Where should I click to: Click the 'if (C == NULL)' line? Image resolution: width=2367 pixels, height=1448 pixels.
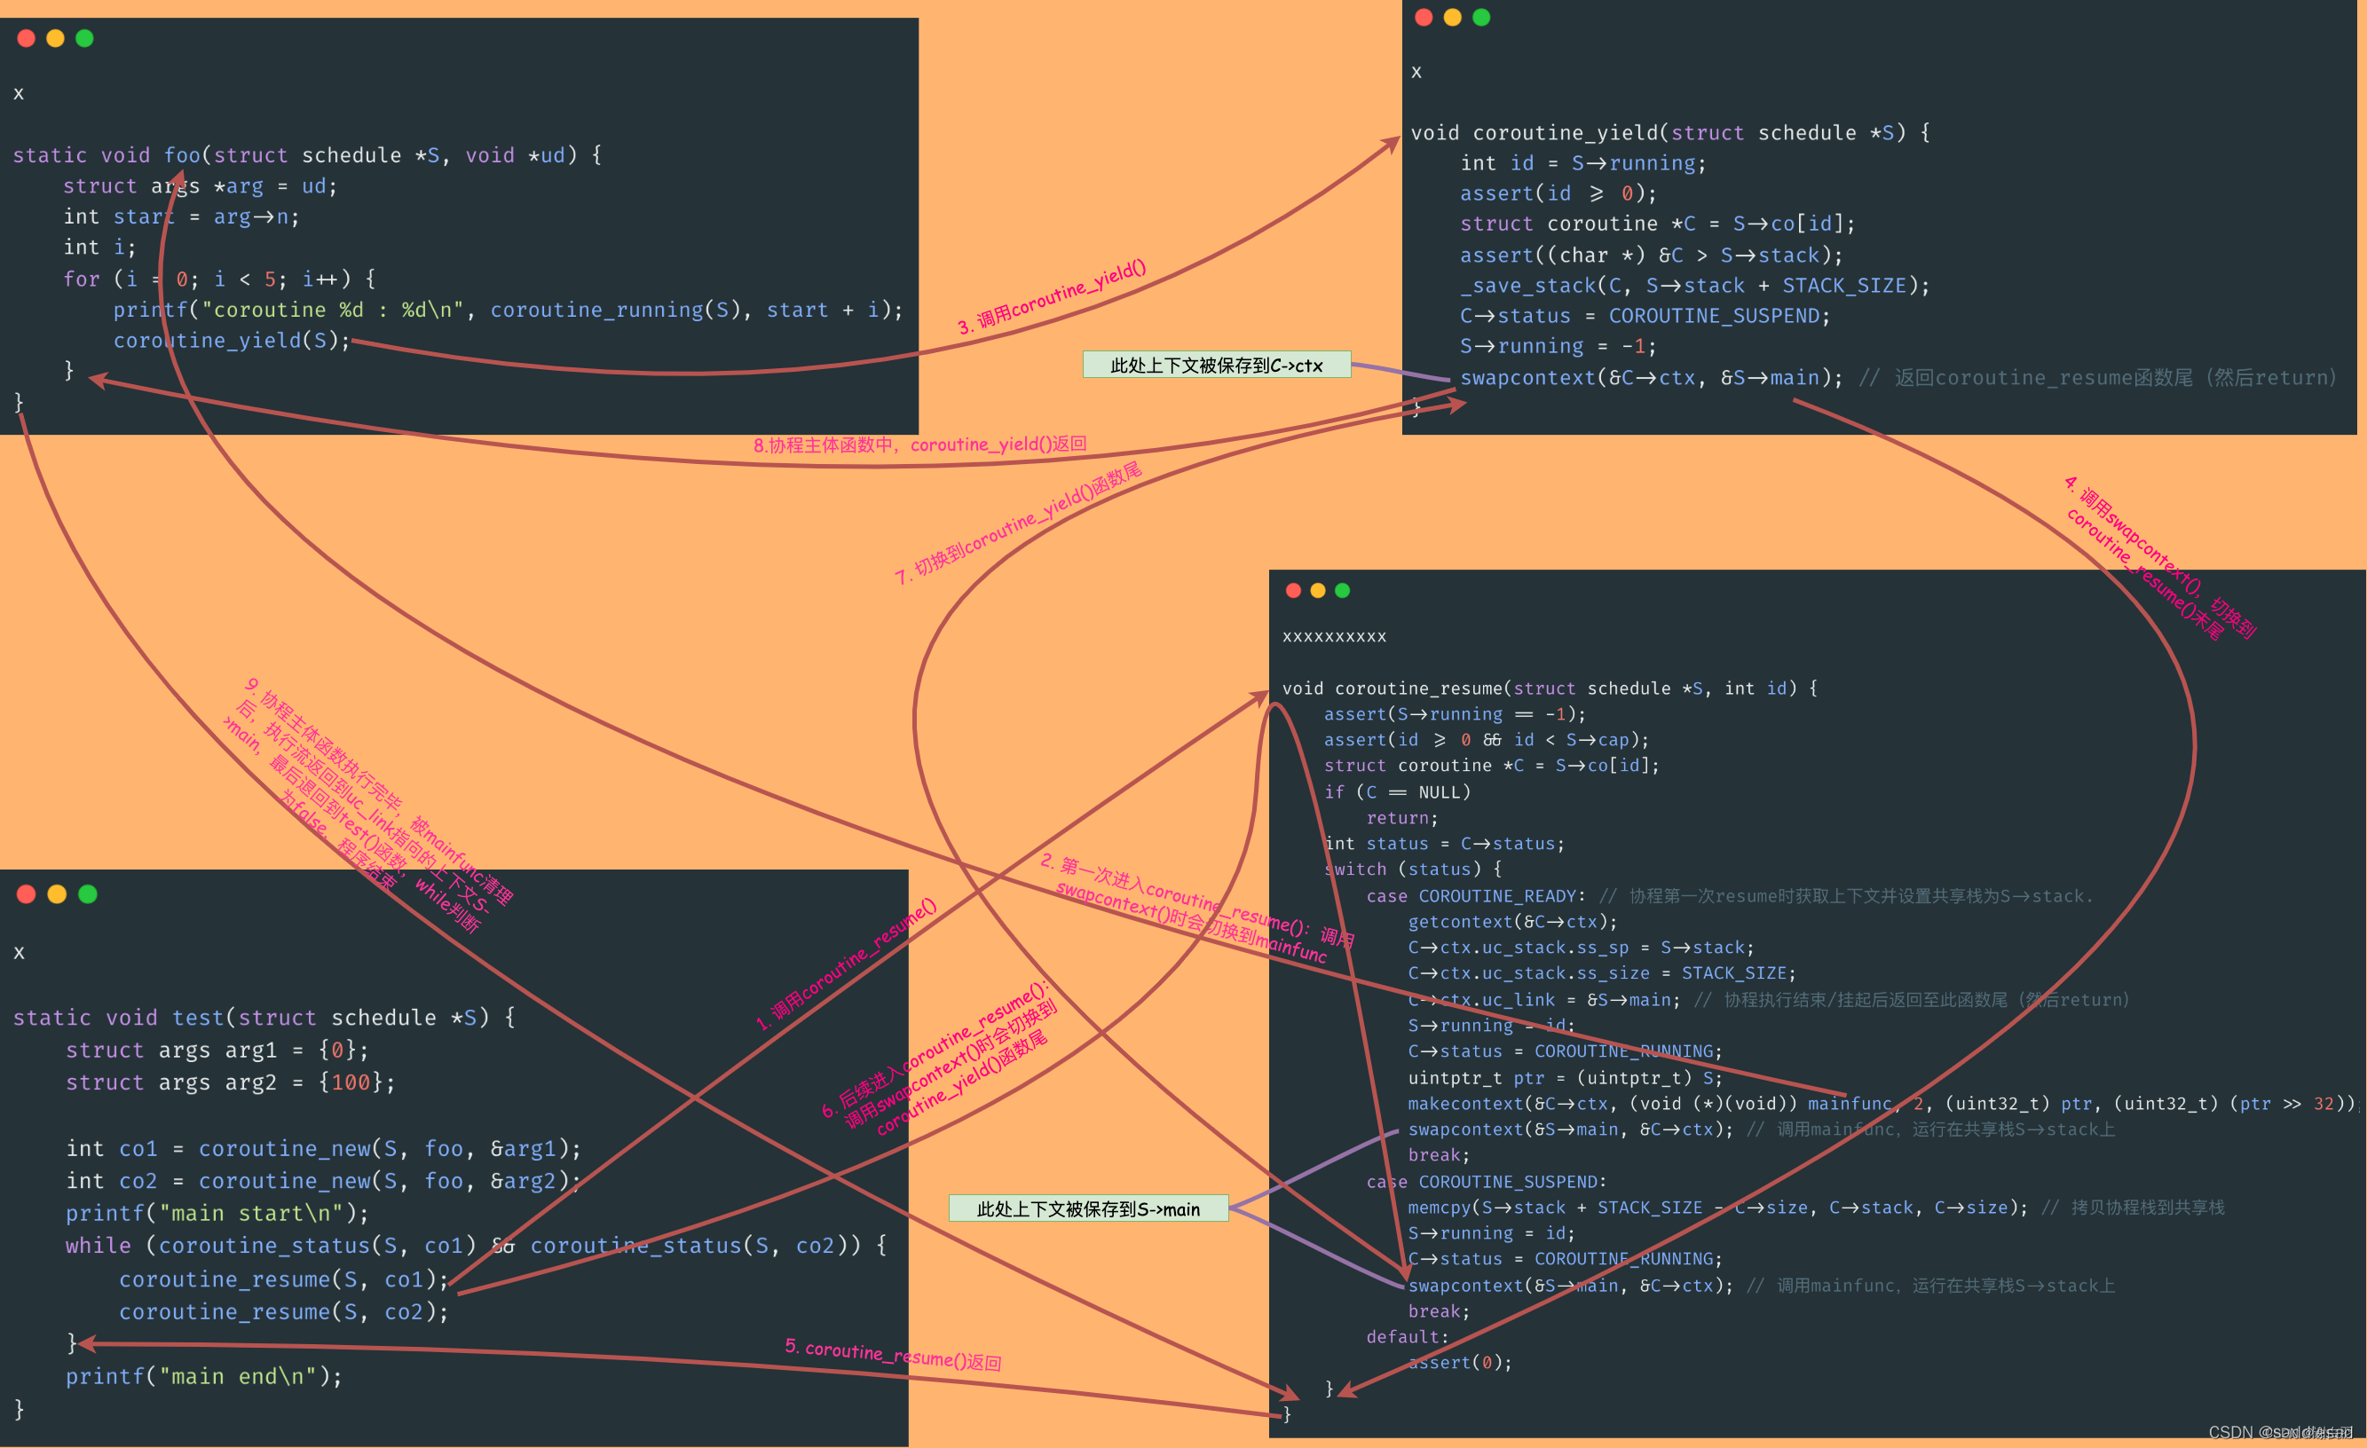click(1397, 792)
